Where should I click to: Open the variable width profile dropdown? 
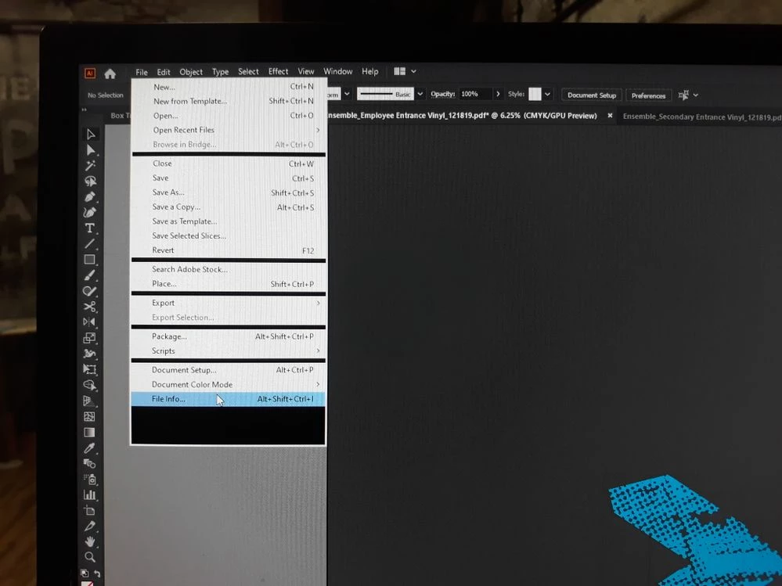pyautogui.click(x=347, y=94)
